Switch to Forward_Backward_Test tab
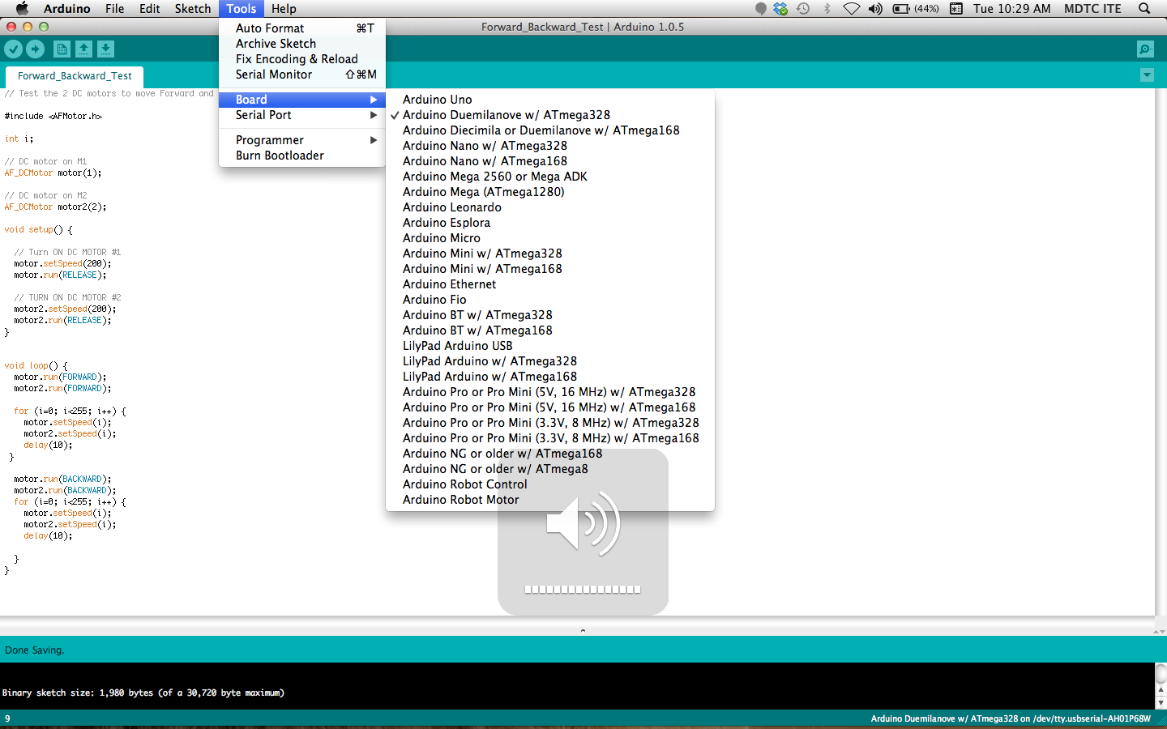 (x=75, y=76)
